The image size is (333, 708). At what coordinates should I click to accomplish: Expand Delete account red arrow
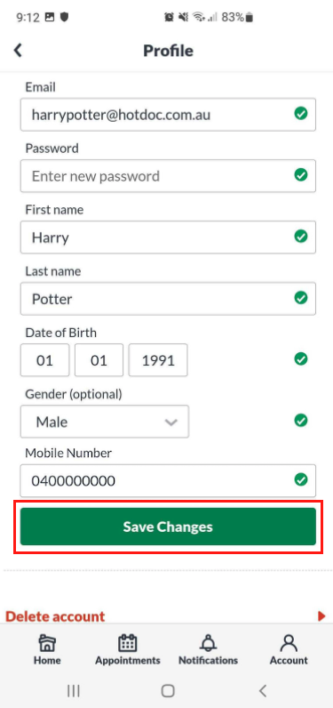coord(321,615)
